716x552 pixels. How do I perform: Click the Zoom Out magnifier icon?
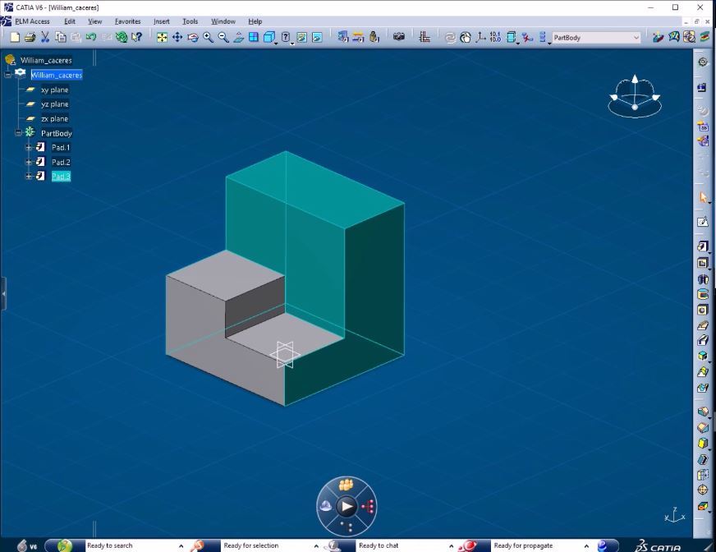(223, 37)
